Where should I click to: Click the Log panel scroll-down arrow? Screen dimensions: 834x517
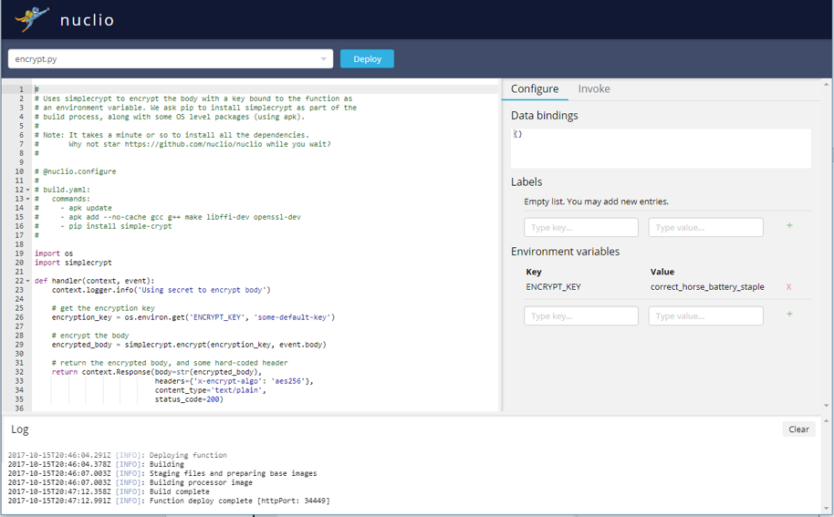(x=827, y=509)
